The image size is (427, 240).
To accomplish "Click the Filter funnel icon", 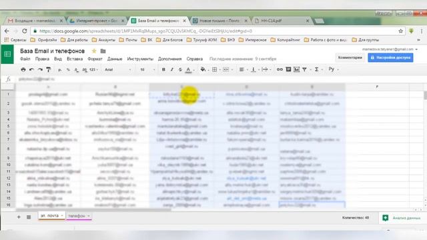I will pos(305,69).
